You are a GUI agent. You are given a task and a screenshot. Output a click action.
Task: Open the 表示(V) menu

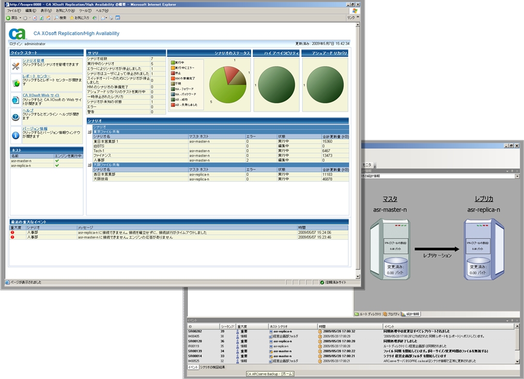pyautogui.click(x=46, y=11)
